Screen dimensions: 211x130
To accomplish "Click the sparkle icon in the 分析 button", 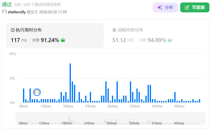I will (160, 7).
